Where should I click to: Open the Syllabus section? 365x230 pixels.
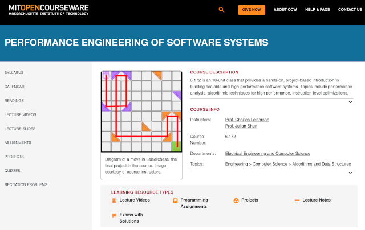[x=14, y=73]
